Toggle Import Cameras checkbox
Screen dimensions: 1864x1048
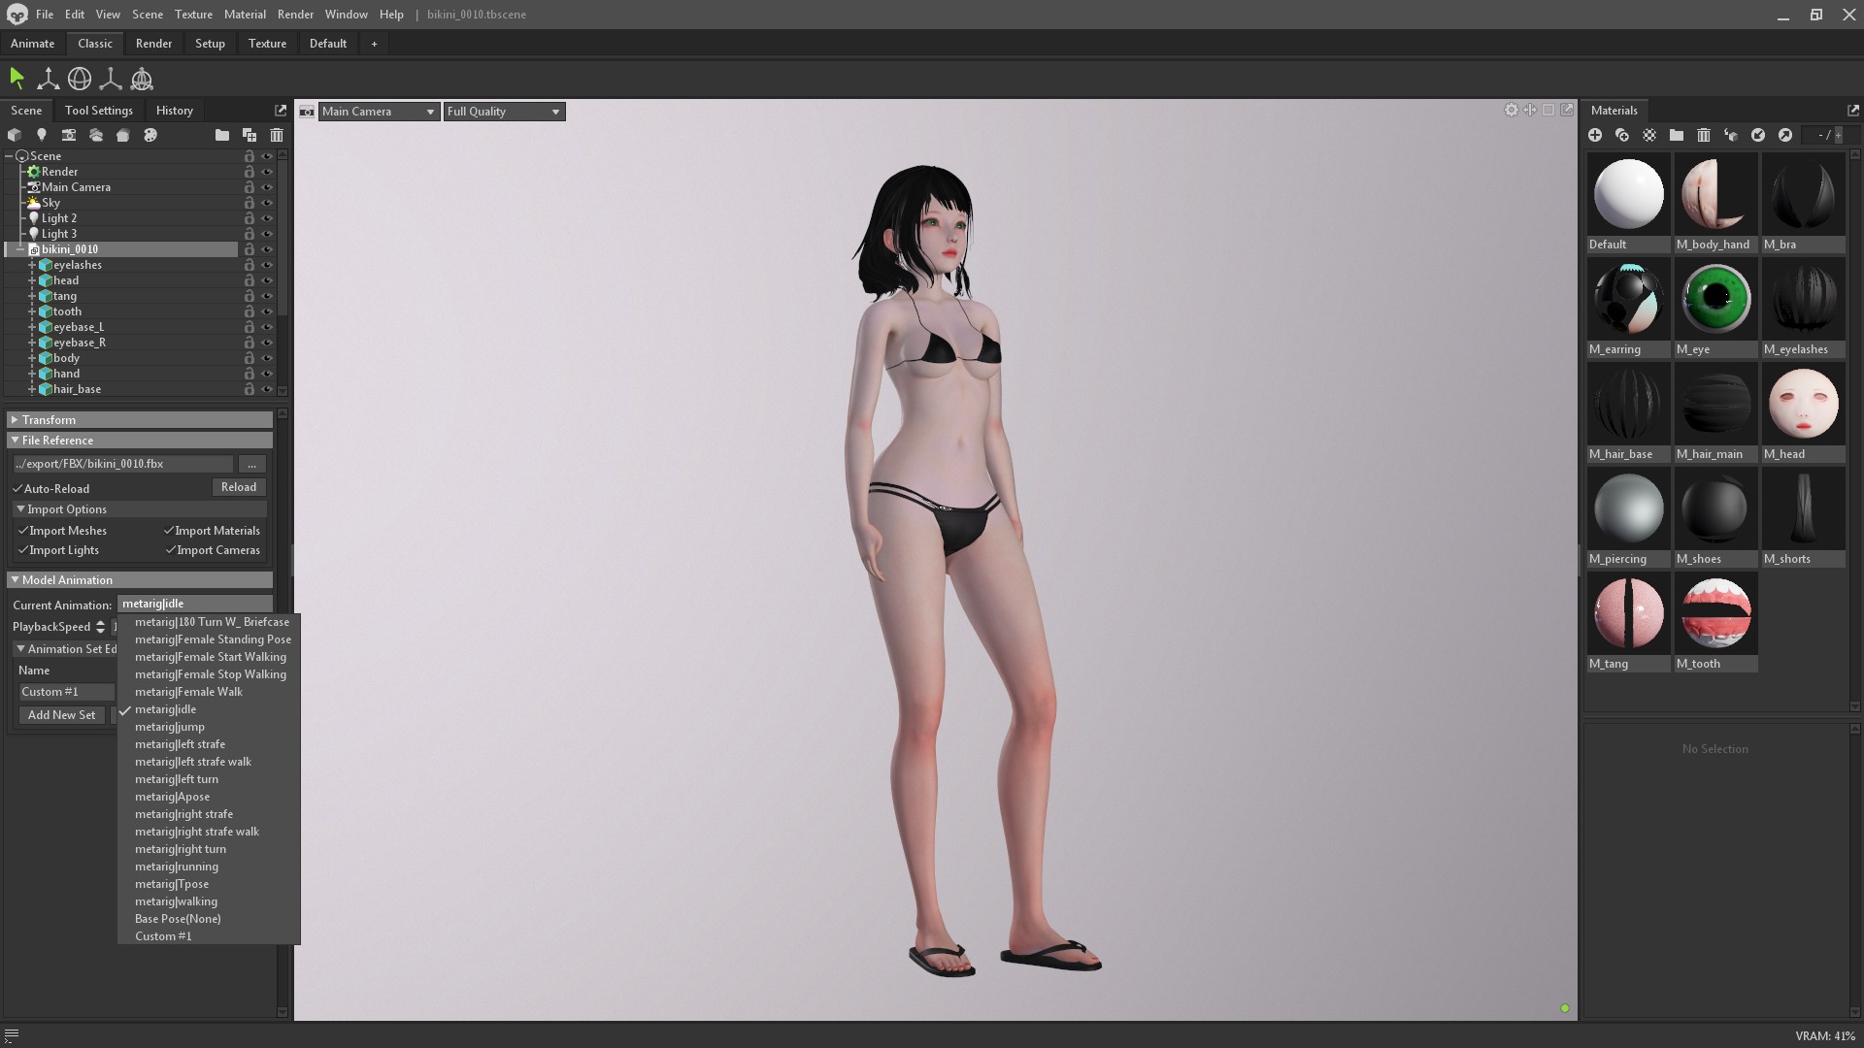click(170, 550)
